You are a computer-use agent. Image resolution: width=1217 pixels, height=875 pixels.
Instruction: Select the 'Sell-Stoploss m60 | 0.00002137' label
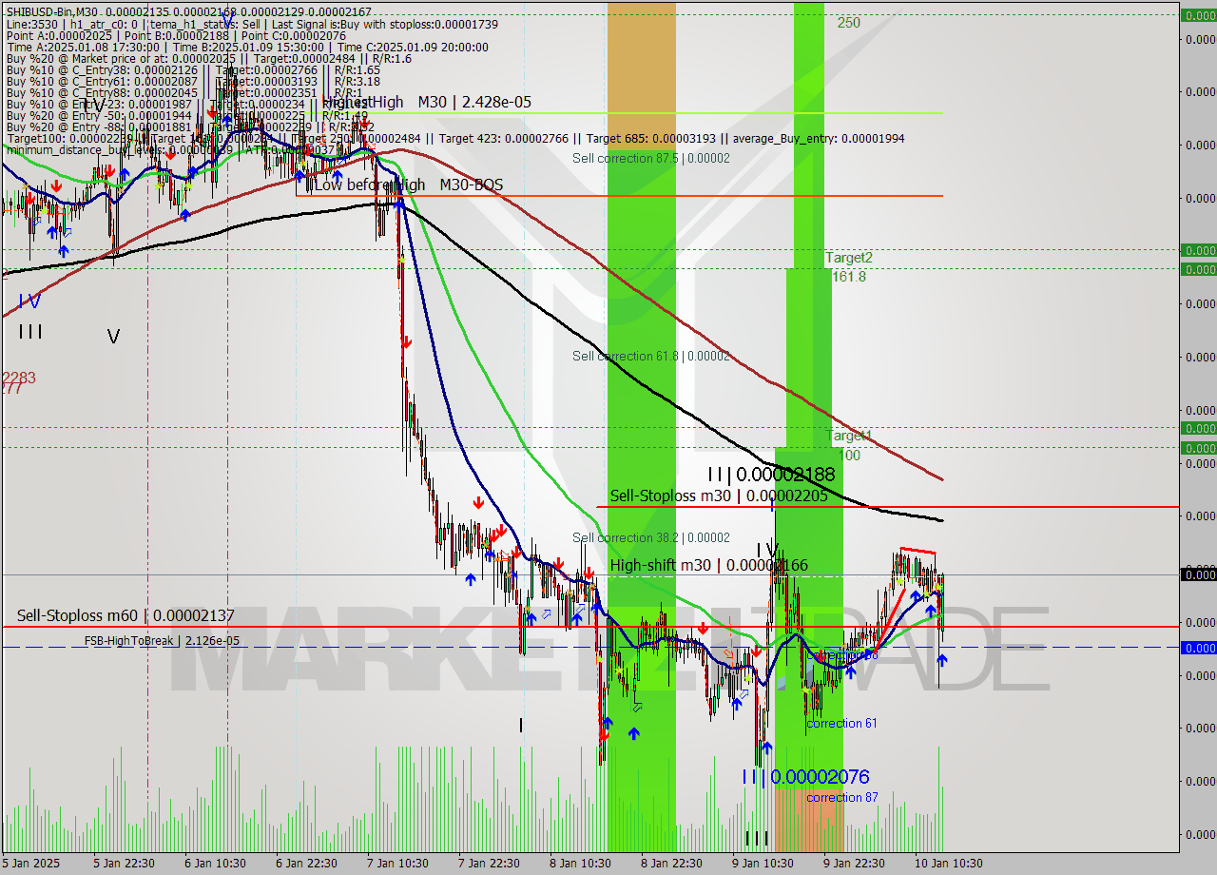(126, 616)
